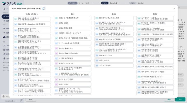Select the 'SEOの施策の種類' heading card
Viewport: 187px width, 103px height.
[72, 28]
